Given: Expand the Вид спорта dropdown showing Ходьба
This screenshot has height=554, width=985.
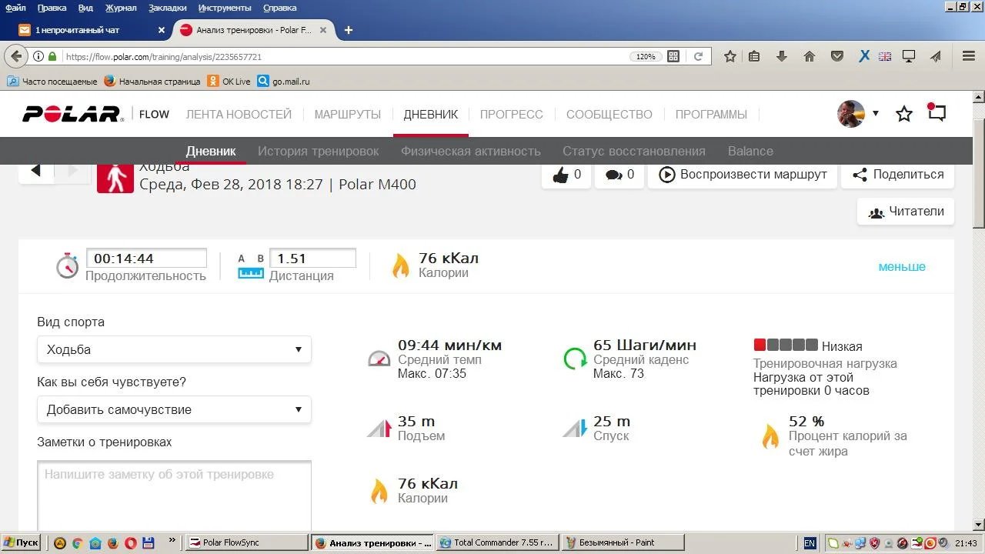Looking at the screenshot, I should (x=174, y=349).
